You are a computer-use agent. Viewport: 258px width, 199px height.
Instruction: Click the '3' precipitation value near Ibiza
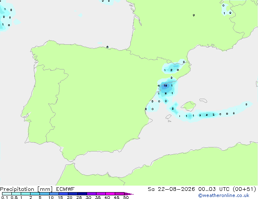coord(173,108)
